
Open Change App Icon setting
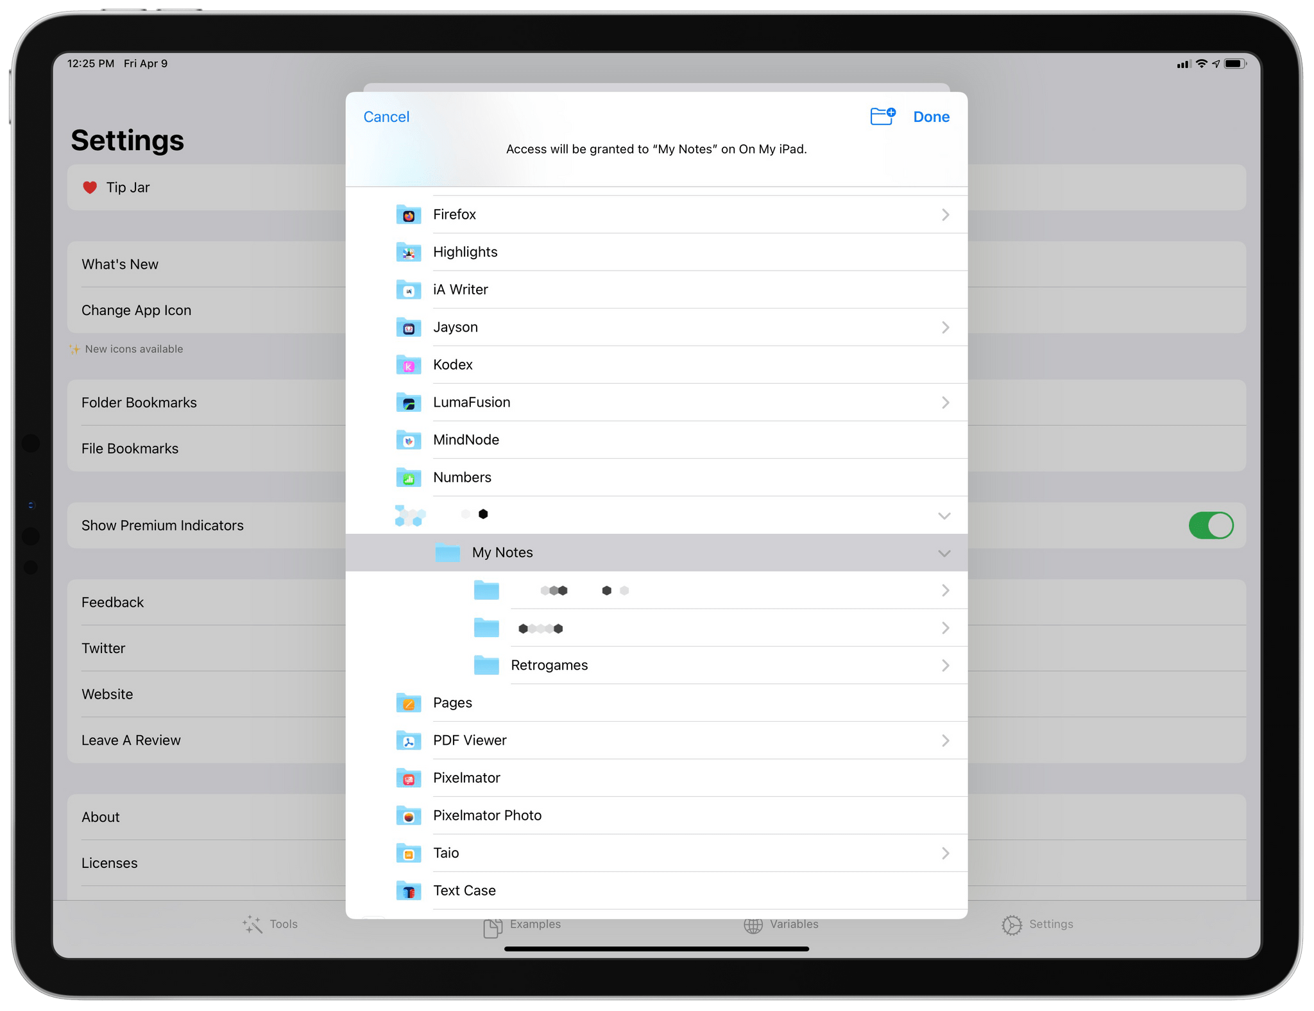coord(207,310)
